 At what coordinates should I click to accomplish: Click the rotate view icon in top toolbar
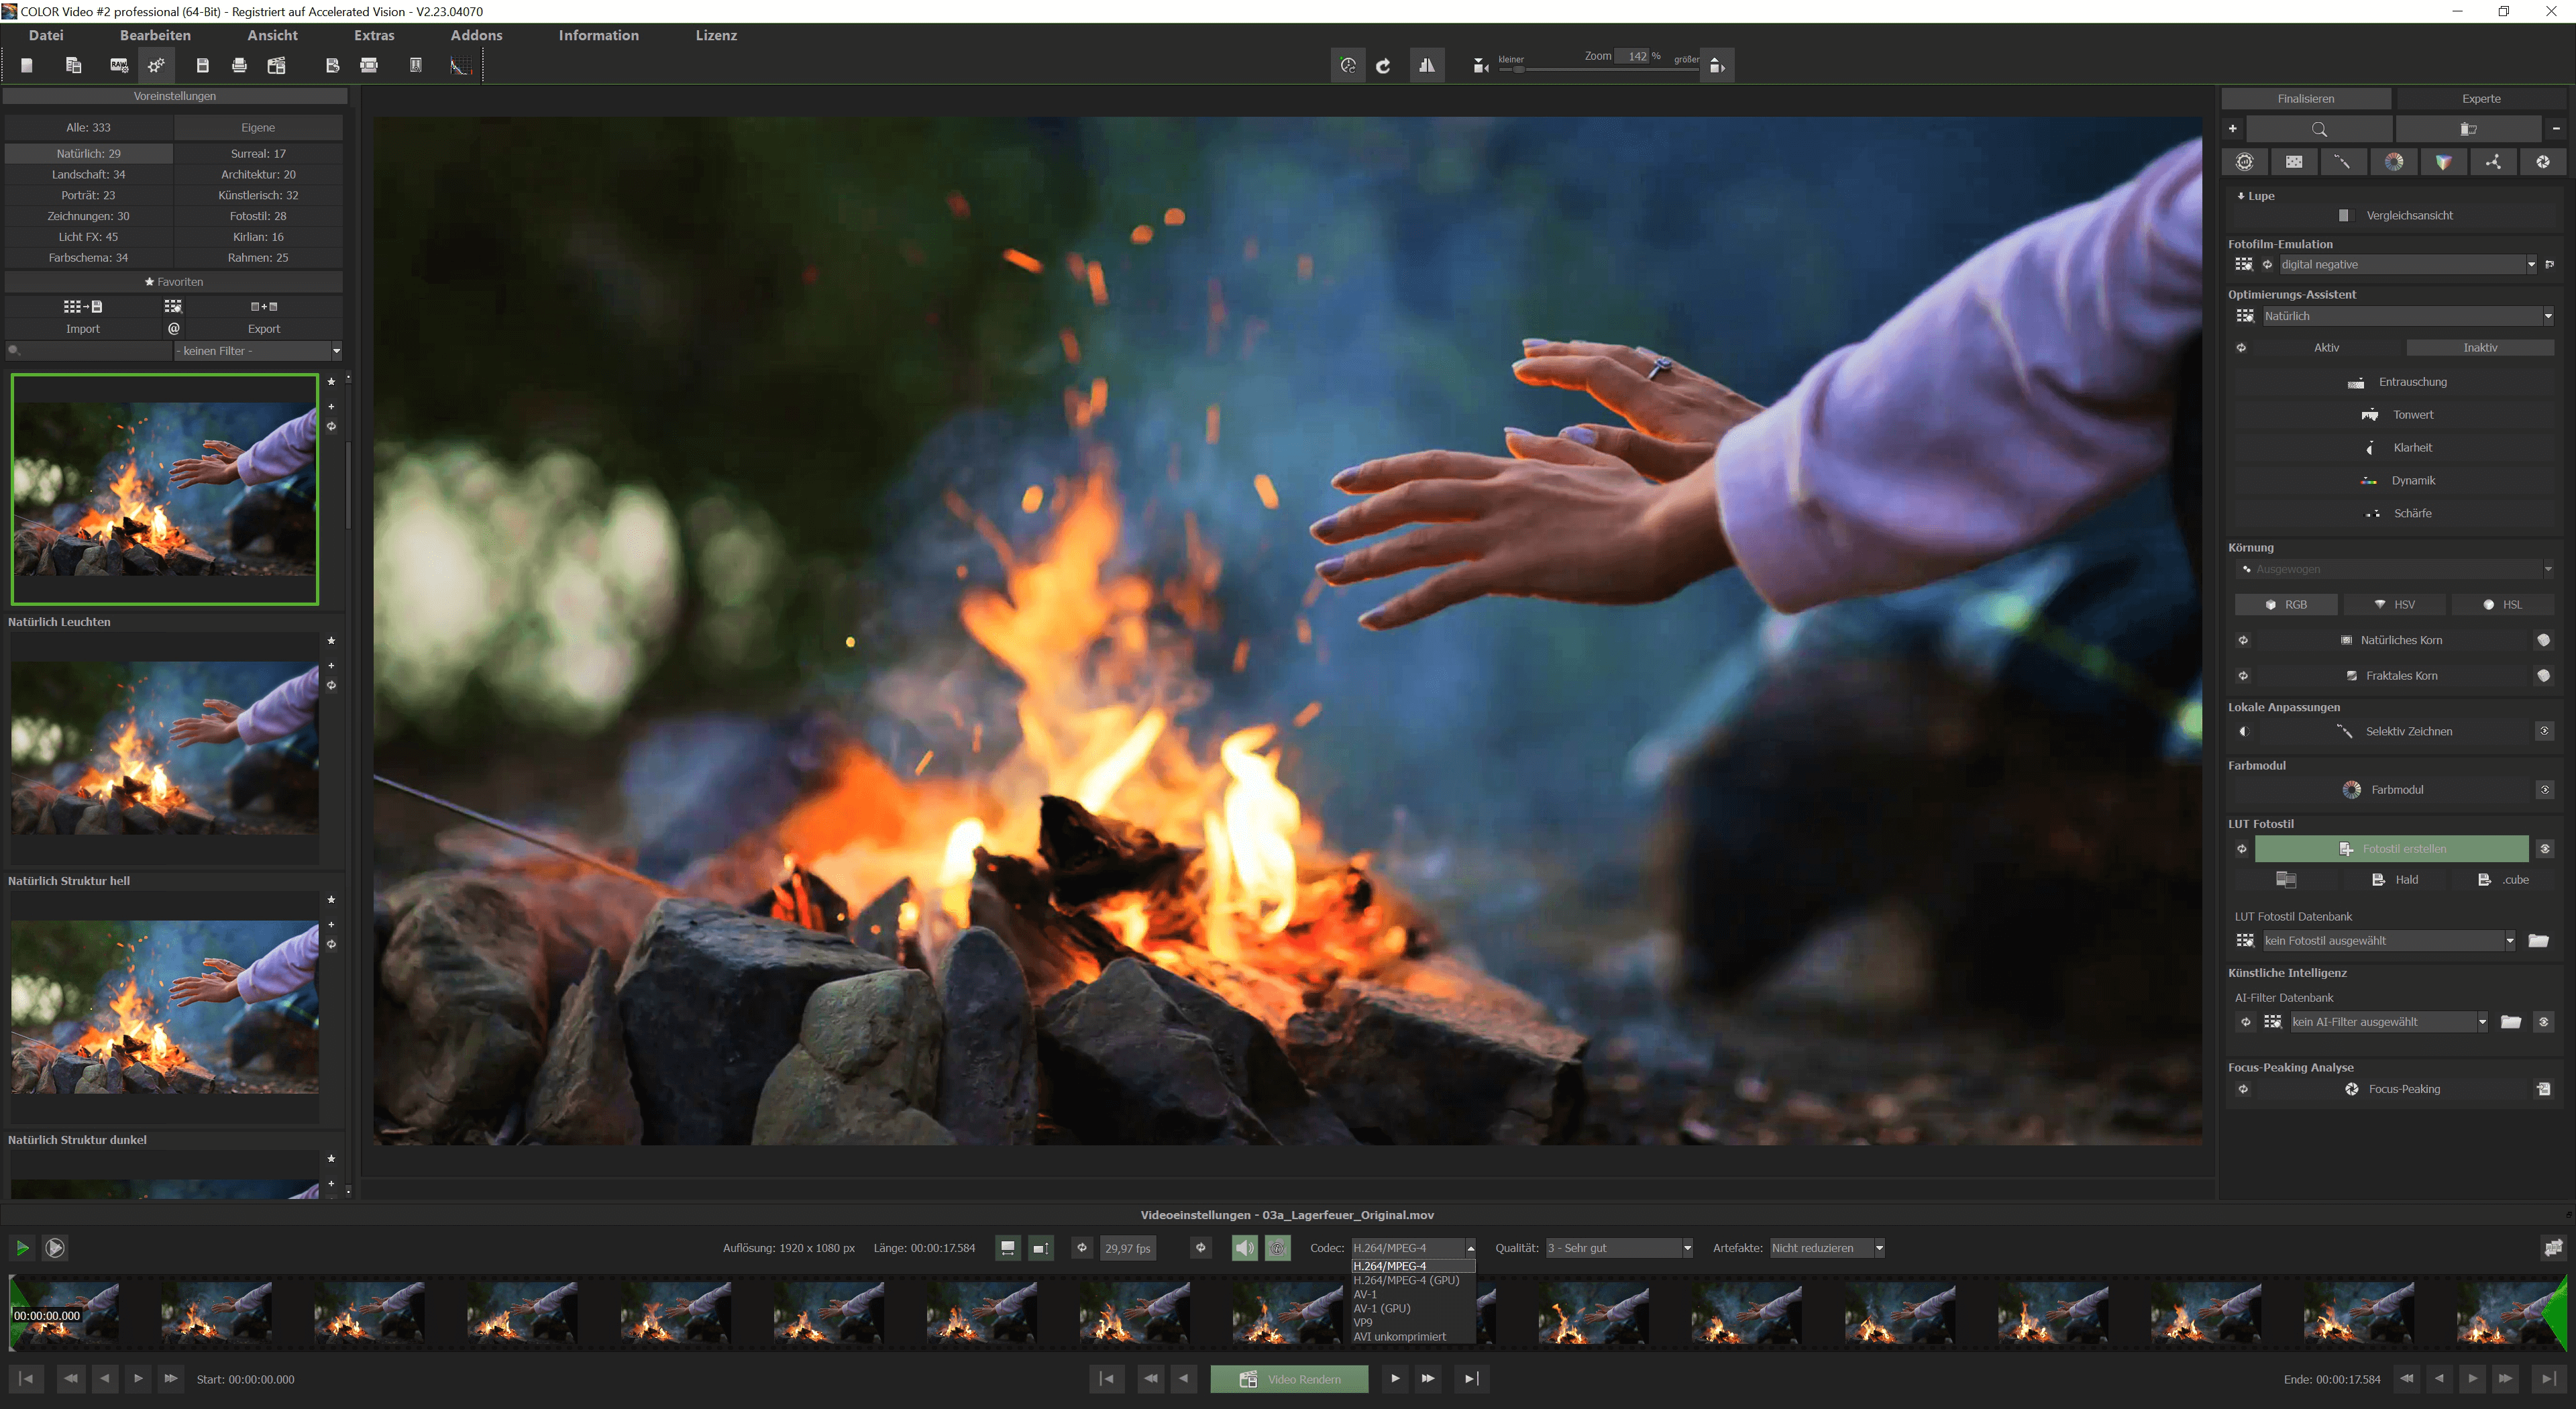pyautogui.click(x=1383, y=66)
